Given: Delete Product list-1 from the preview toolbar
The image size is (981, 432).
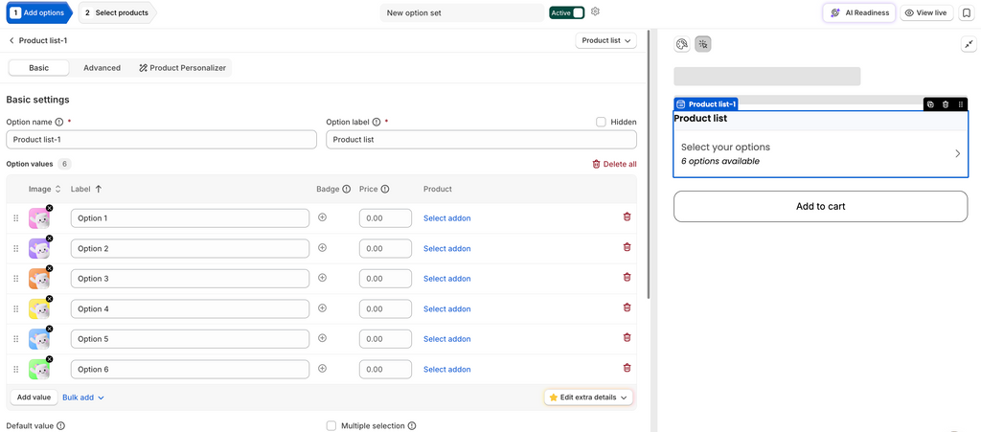Looking at the screenshot, I should tap(946, 104).
